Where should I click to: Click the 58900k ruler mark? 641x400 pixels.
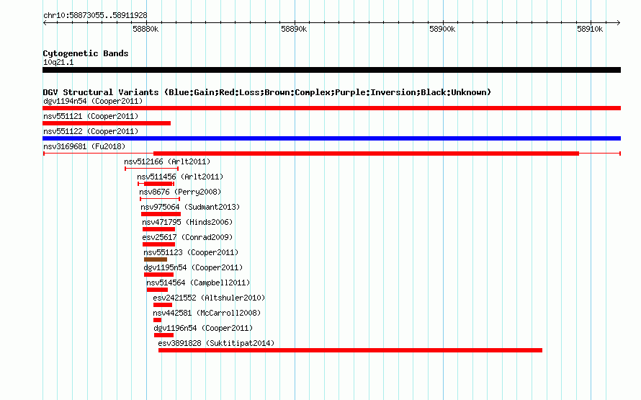pyautogui.click(x=442, y=29)
